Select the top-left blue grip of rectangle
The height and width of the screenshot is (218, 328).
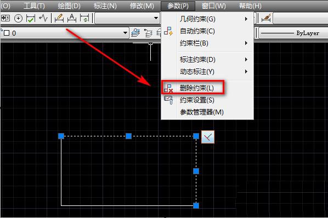click(61, 136)
